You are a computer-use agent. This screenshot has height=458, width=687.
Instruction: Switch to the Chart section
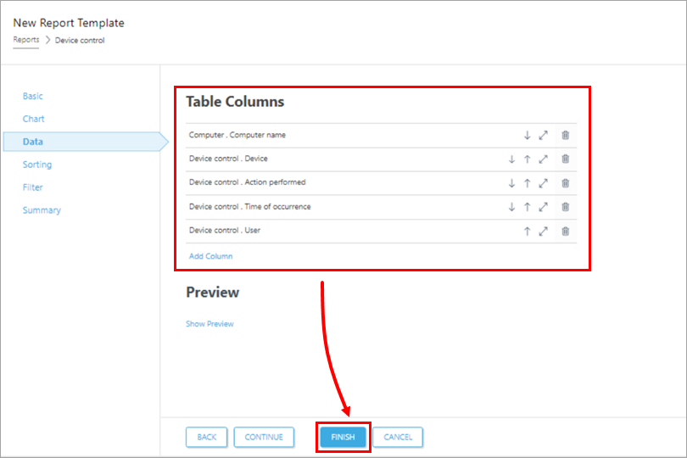pyautogui.click(x=34, y=120)
